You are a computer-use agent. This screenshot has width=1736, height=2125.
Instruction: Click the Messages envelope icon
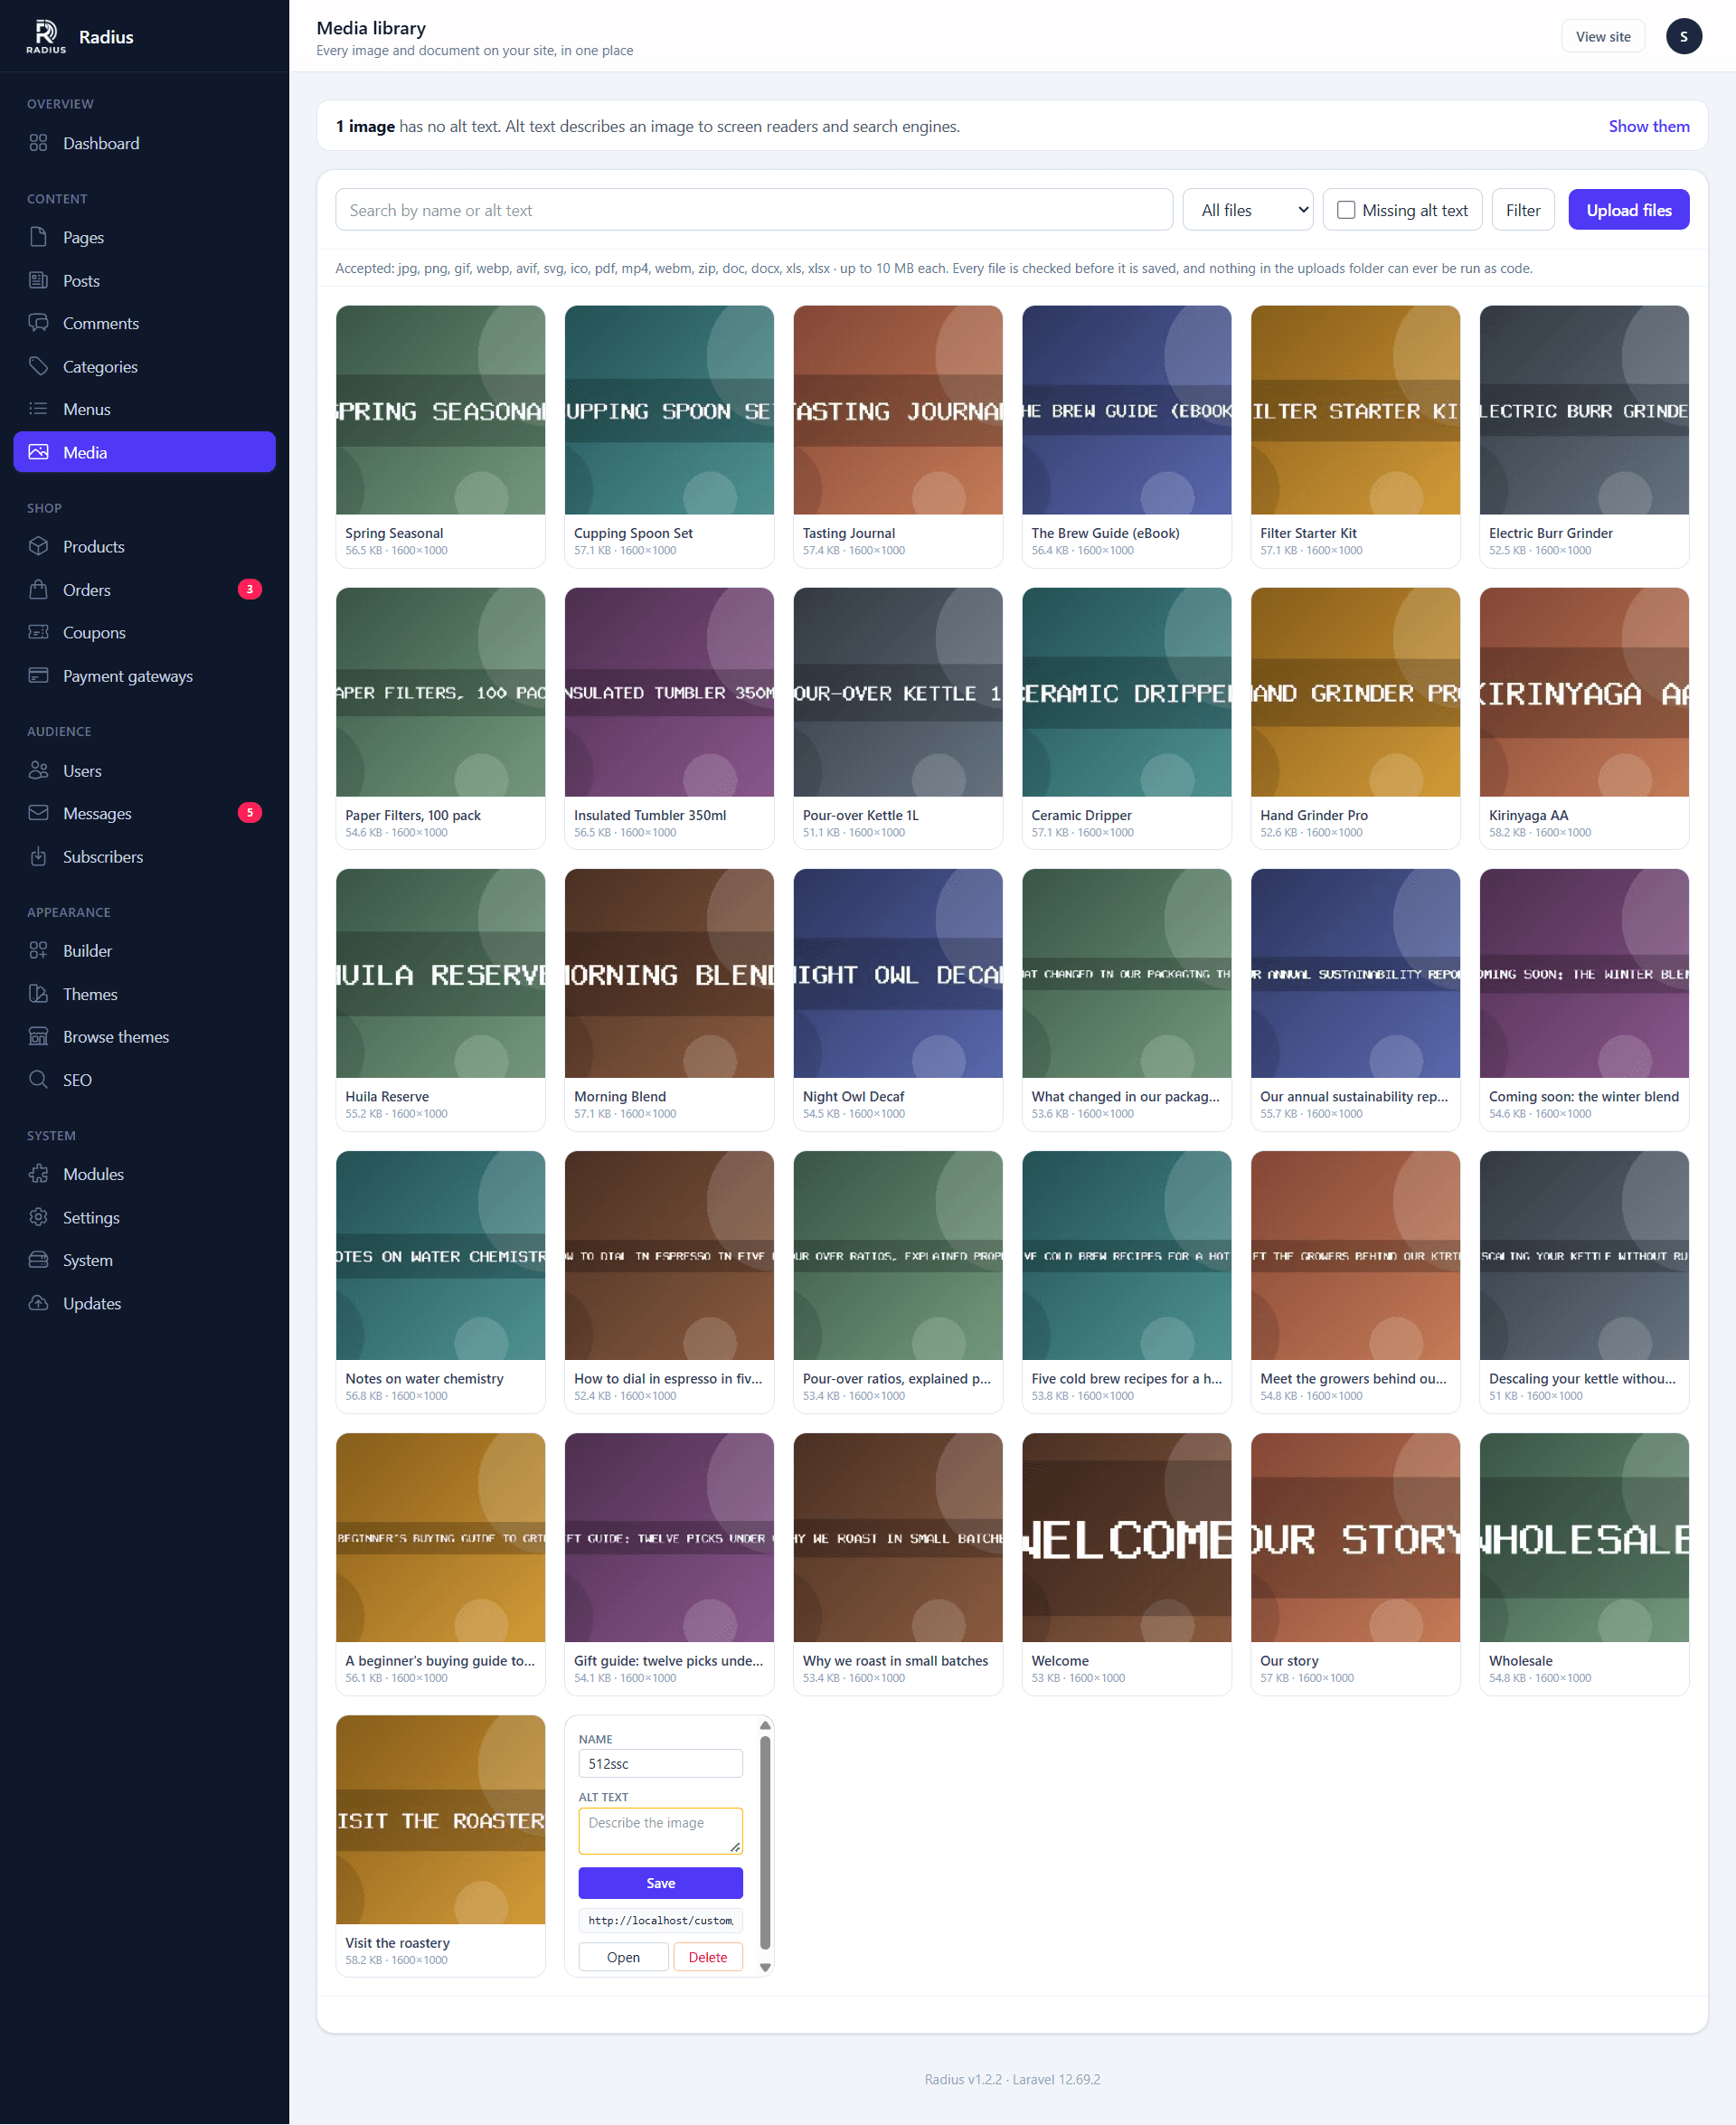38,813
